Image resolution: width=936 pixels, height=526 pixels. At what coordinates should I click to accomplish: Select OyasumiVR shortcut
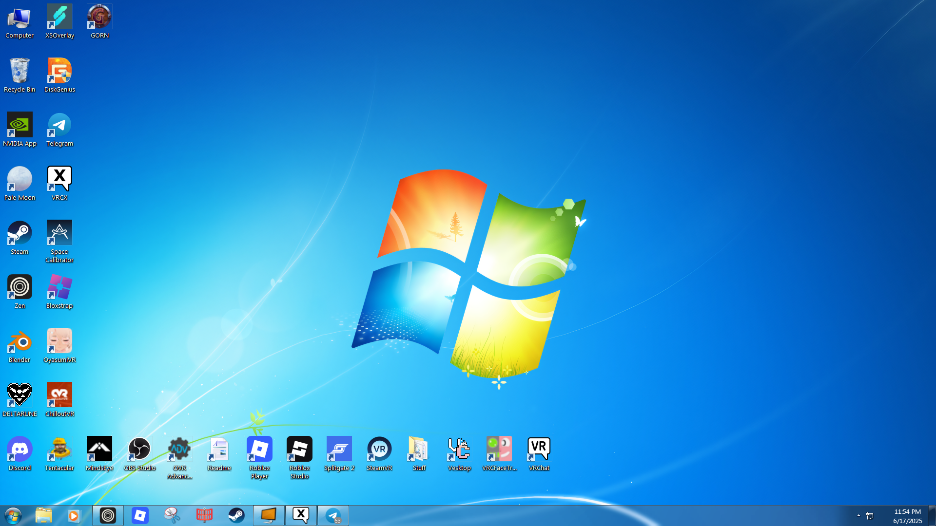click(59, 346)
